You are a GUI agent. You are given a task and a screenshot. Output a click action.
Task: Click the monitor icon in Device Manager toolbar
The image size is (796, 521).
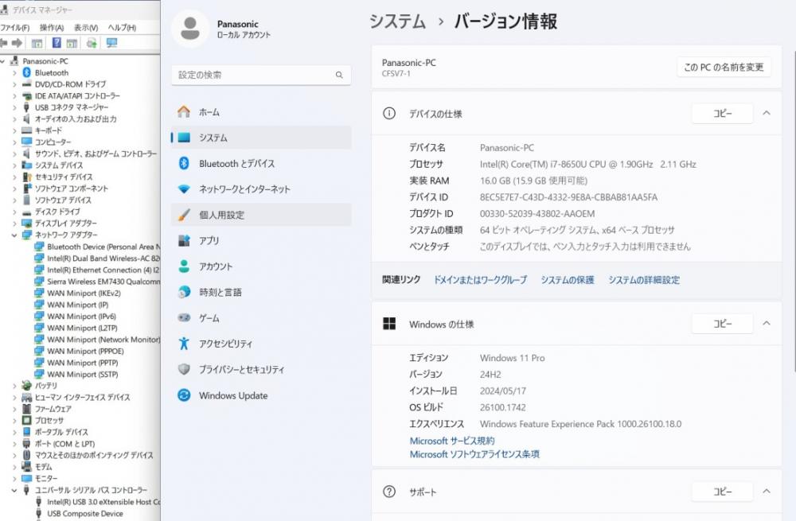click(111, 43)
